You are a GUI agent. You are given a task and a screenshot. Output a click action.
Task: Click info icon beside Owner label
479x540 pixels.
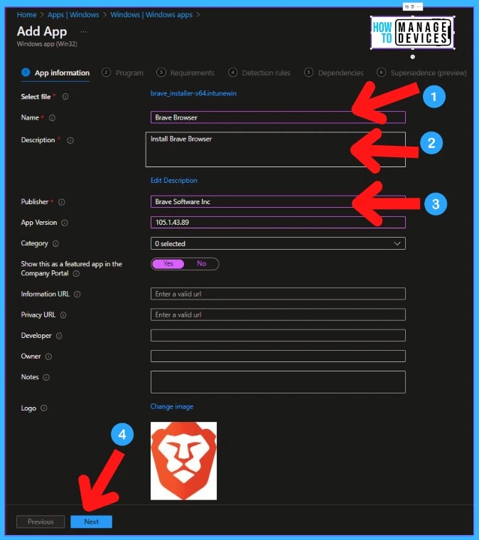48,356
